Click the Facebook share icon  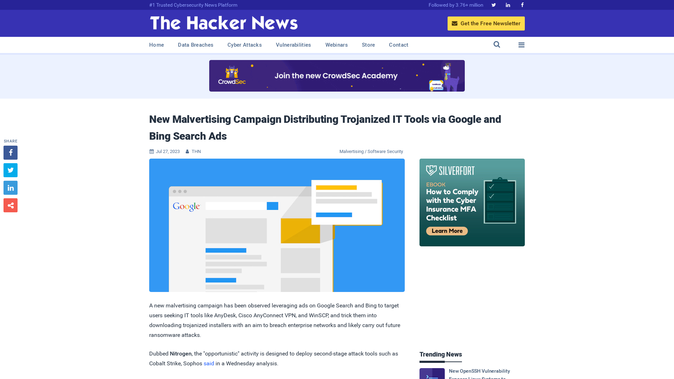coord(11,153)
